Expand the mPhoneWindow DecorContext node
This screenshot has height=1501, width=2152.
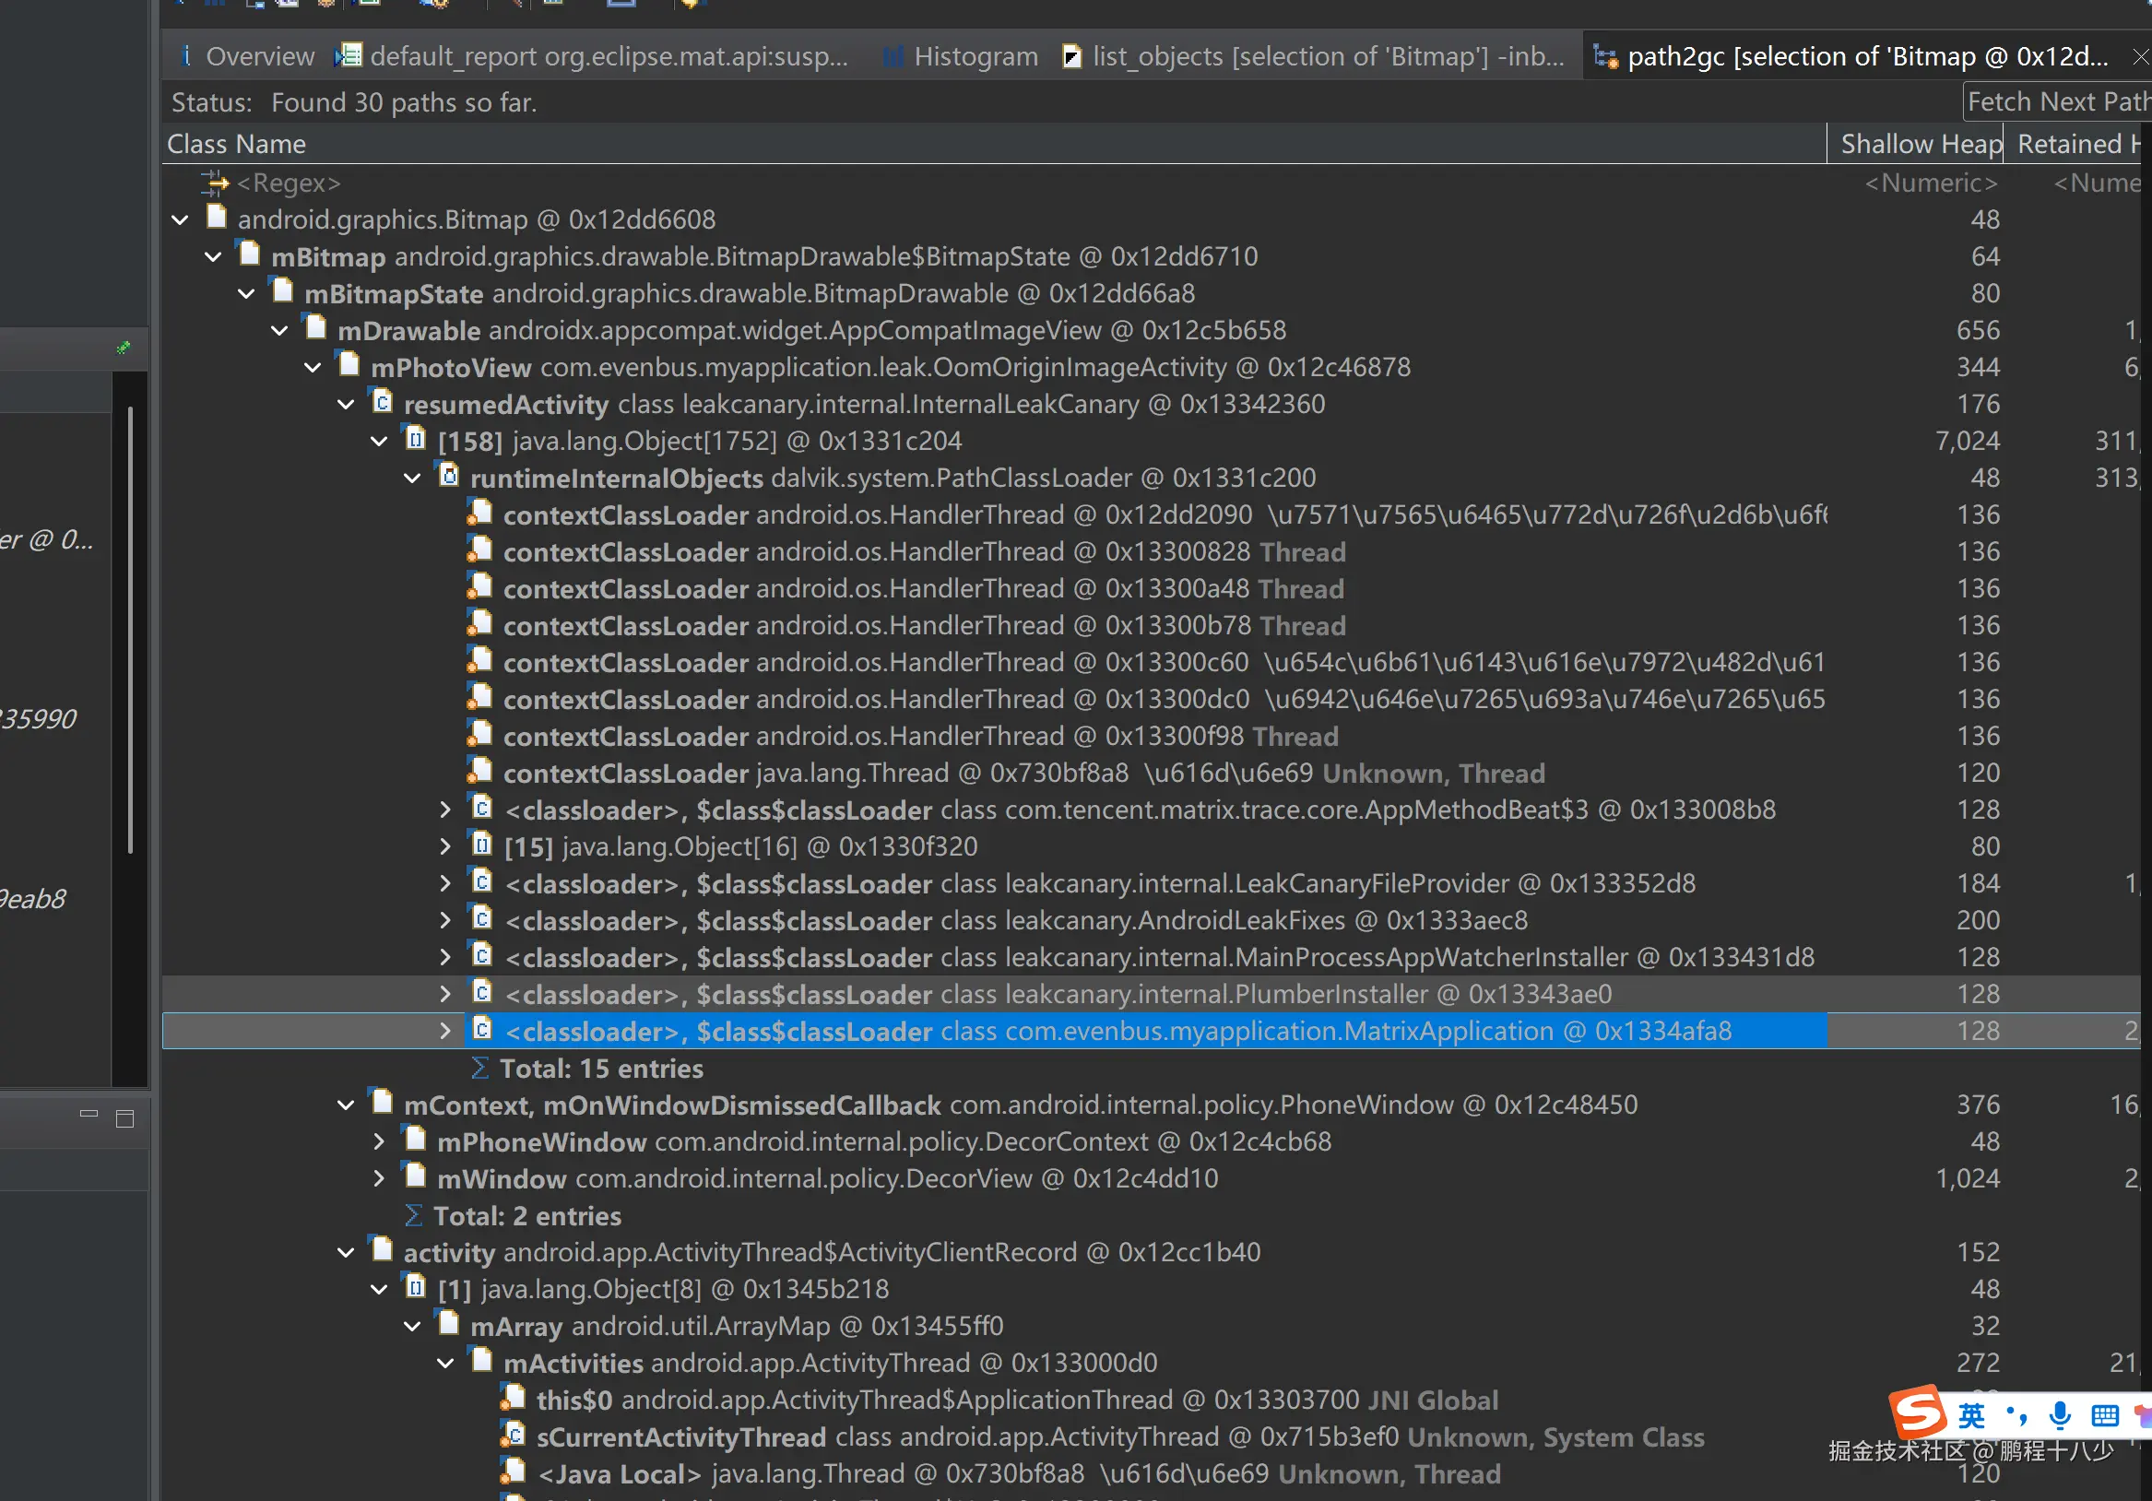(379, 1142)
